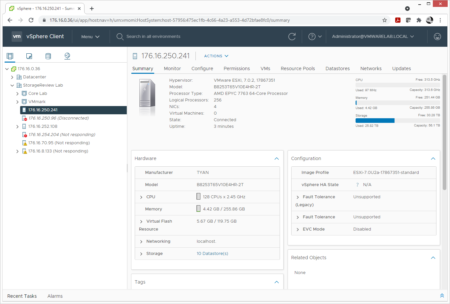Expand the CPU row in Hardware
This screenshot has width=450, height=304.
pos(141,197)
